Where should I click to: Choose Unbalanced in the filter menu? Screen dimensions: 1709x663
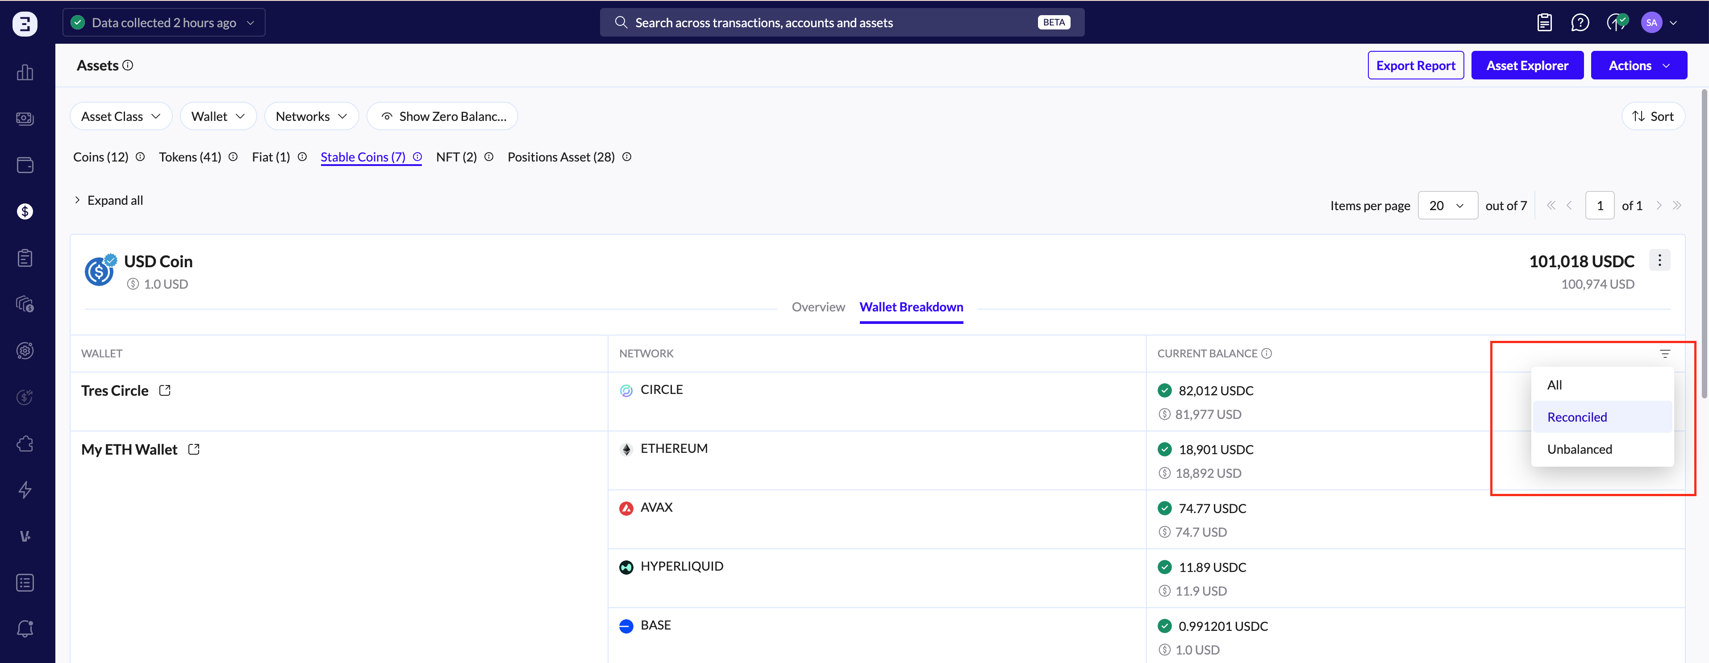click(x=1602, y=450)
